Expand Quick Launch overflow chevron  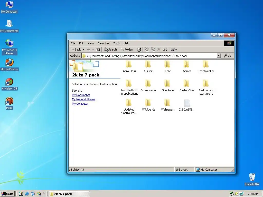[x=44, y=193]
